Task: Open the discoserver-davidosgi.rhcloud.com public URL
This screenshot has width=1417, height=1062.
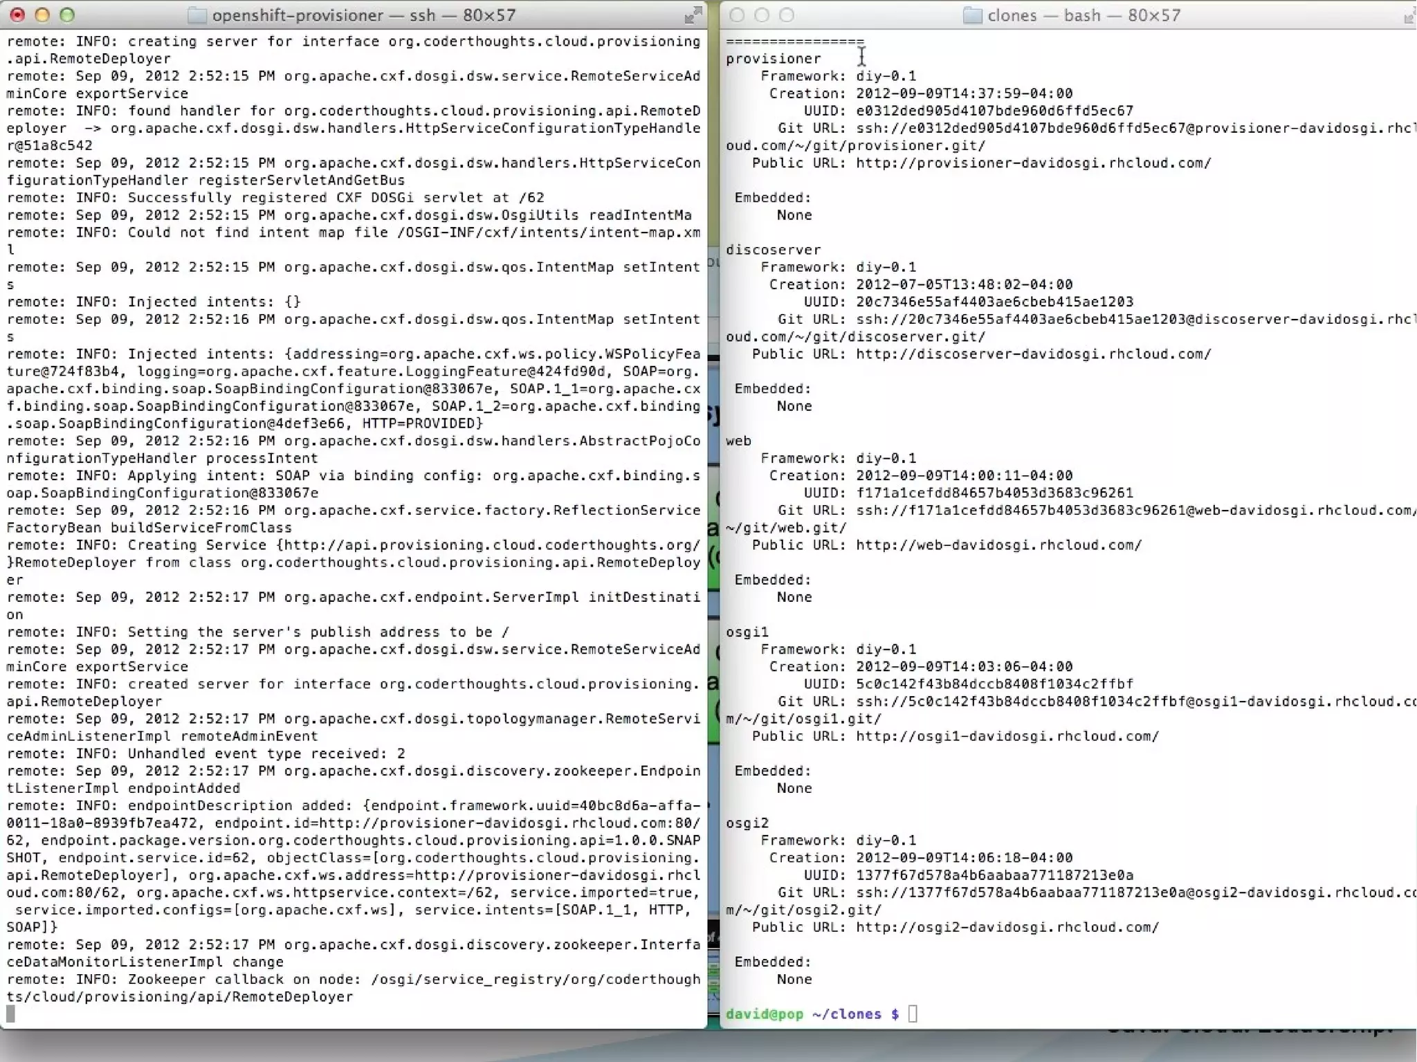Action: coord(1033,354)
